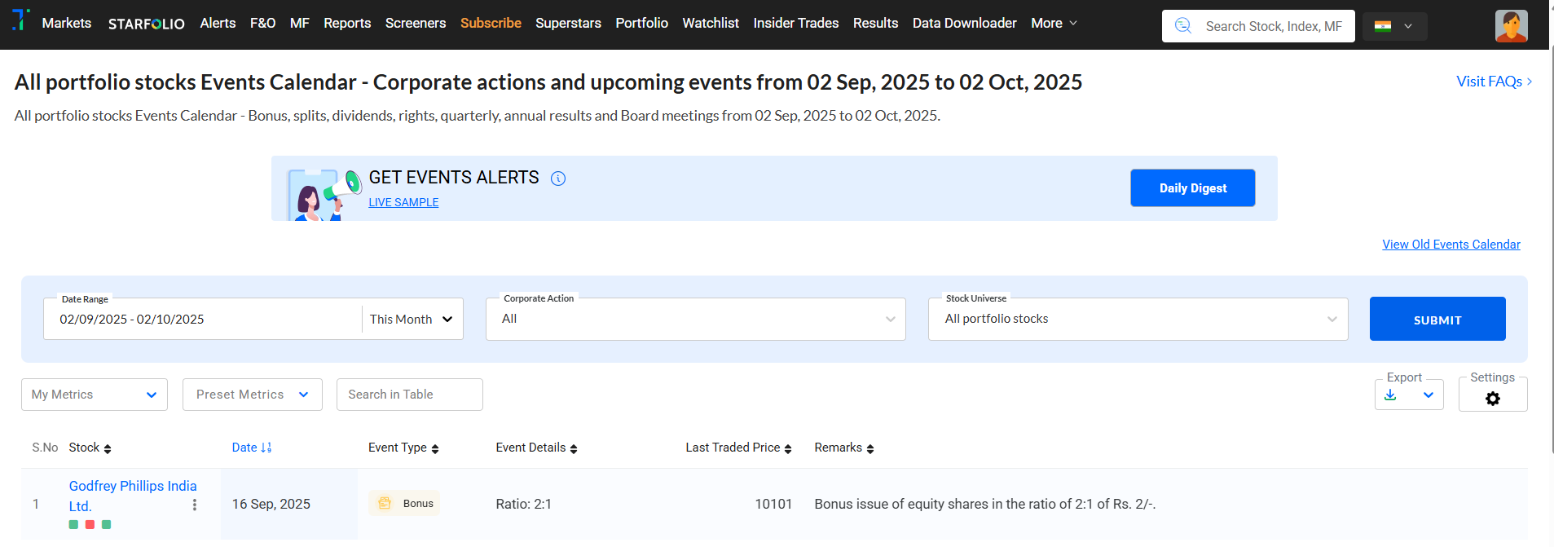The height and width of the screenshot is (547, 1554).
Task: Open the Godfrey Phillips India Ltd. link
Action: pos(133,496)
